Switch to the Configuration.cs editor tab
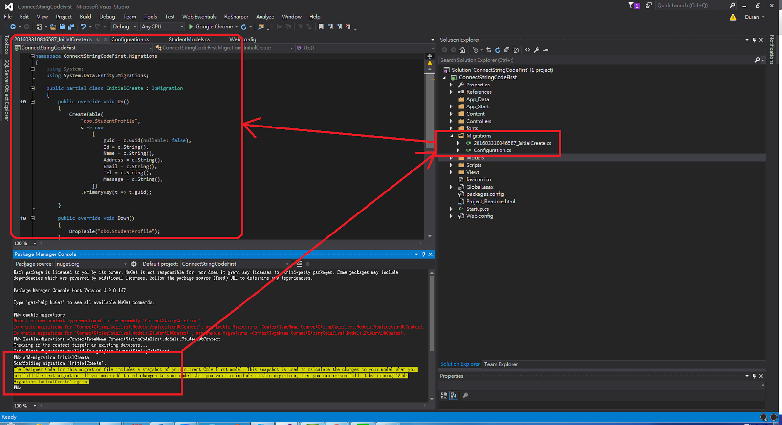 [130, 40]
